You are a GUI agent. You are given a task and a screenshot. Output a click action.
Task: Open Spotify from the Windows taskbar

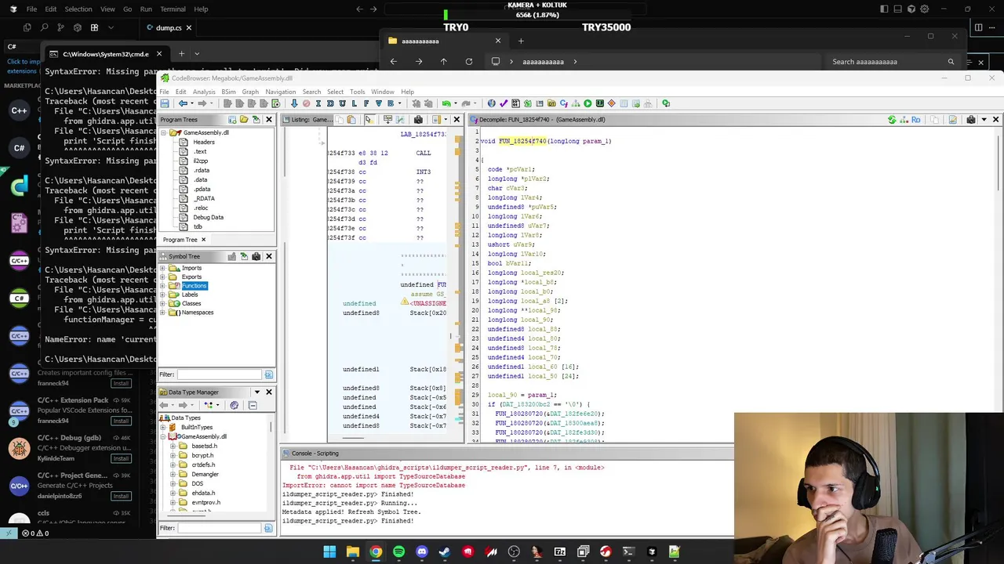[398, 551]
